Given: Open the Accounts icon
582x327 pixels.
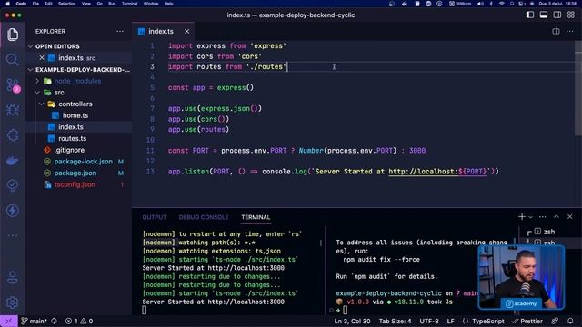Looking at the screenshot, I should tap(13, 277).
